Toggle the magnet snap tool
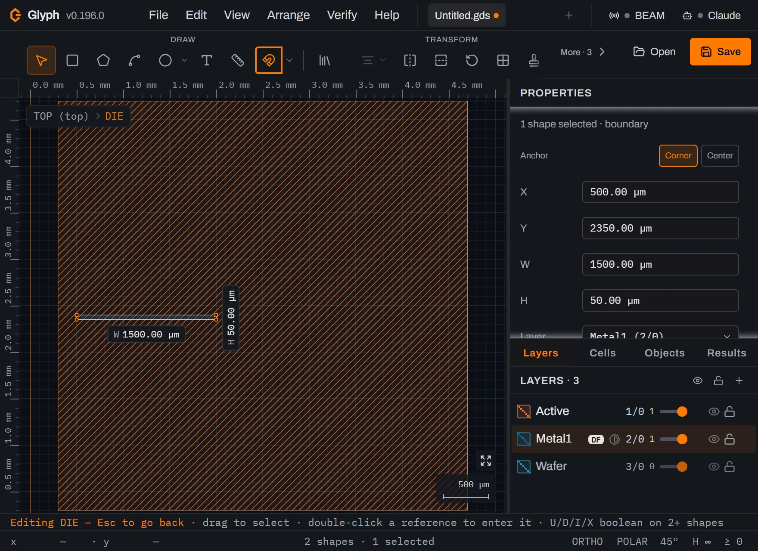The width and height of the screenshot is (758, 551). (x=269, y=60)
